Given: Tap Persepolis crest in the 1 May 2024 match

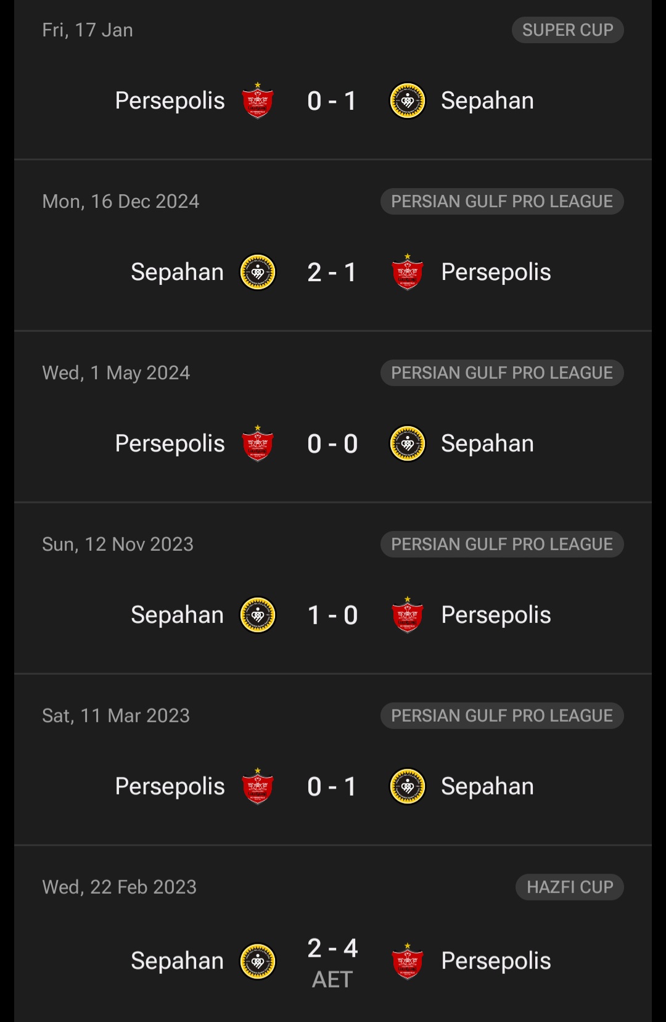Looking at the screenshot, I should click(258, 443).
